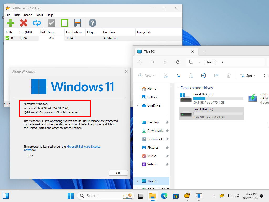Click the green square toolbar icon

point(65,23)
